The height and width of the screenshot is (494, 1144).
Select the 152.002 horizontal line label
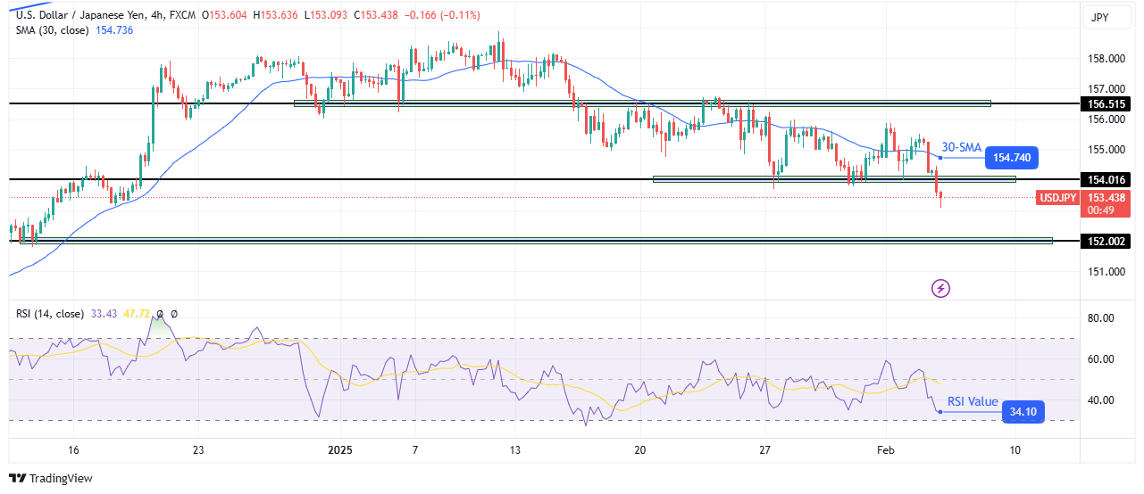click(x=1106, y=241)
